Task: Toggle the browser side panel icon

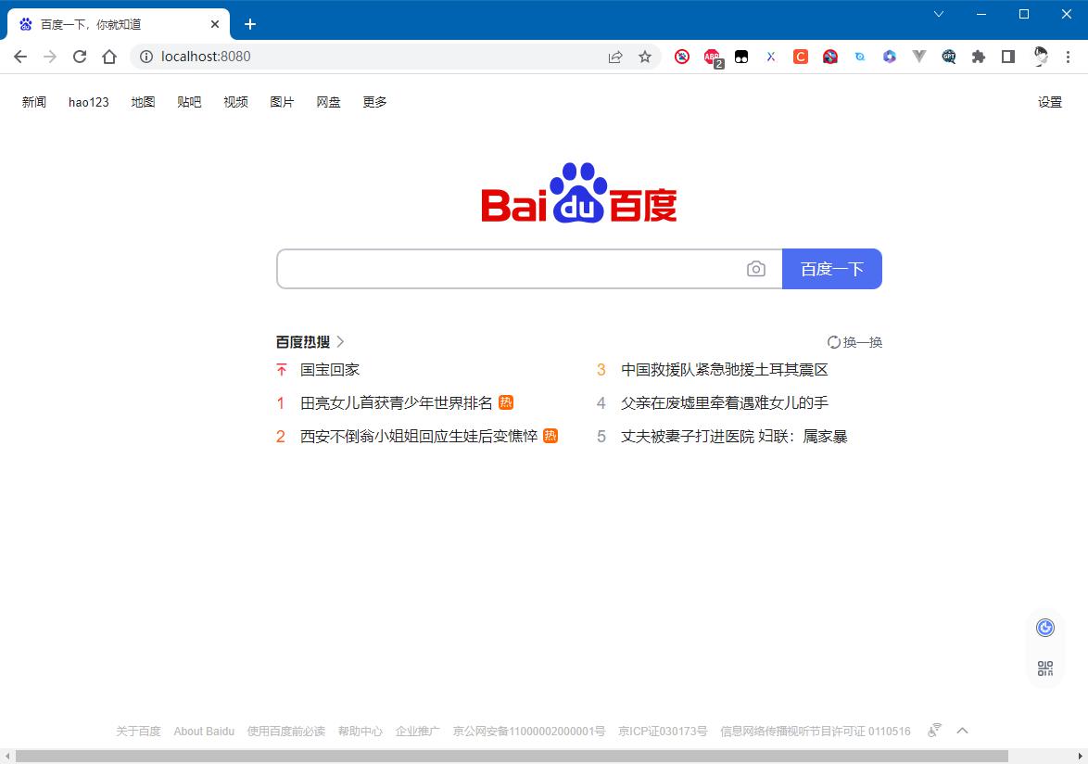Action: 1008,57
